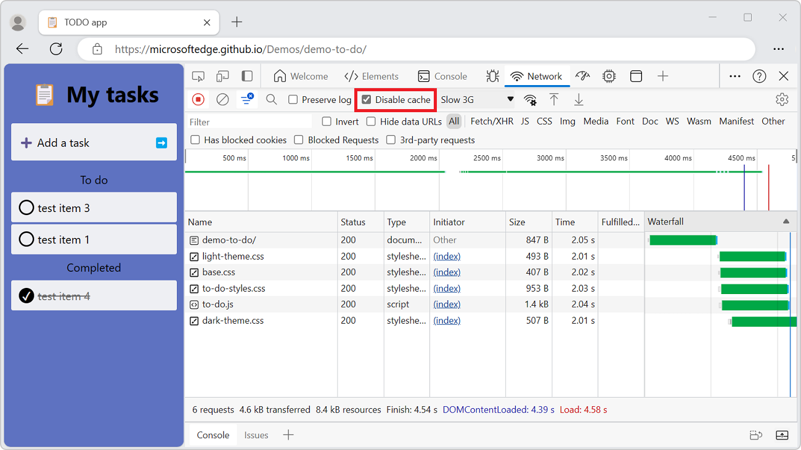Click the initiator link for base.css
This screenshot has width=801, height=450.
click(447, 272)
